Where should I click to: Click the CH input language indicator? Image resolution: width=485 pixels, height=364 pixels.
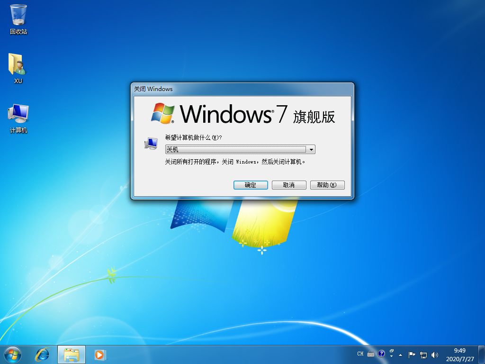click(x=360, y=354)
